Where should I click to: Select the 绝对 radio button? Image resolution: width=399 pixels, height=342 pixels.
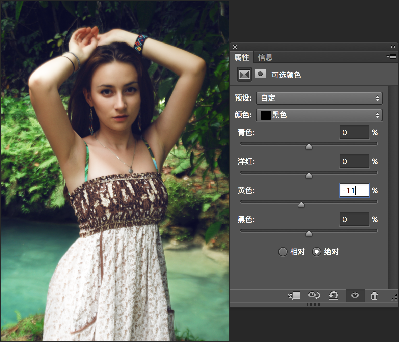[x=316, y=252]
